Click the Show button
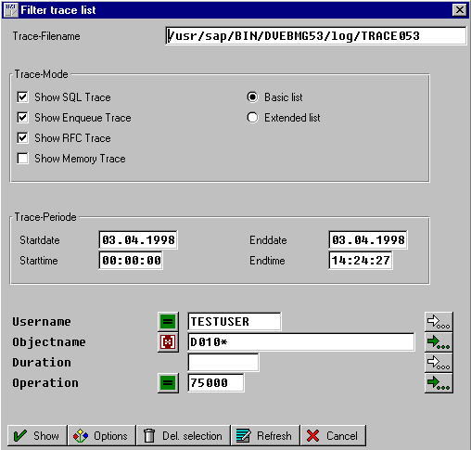The width and height of the screenshot is (471, 450). 37,435
